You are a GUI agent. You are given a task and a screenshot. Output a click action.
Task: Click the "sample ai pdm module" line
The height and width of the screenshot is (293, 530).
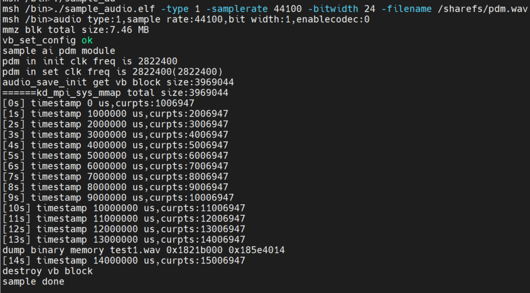59,51
